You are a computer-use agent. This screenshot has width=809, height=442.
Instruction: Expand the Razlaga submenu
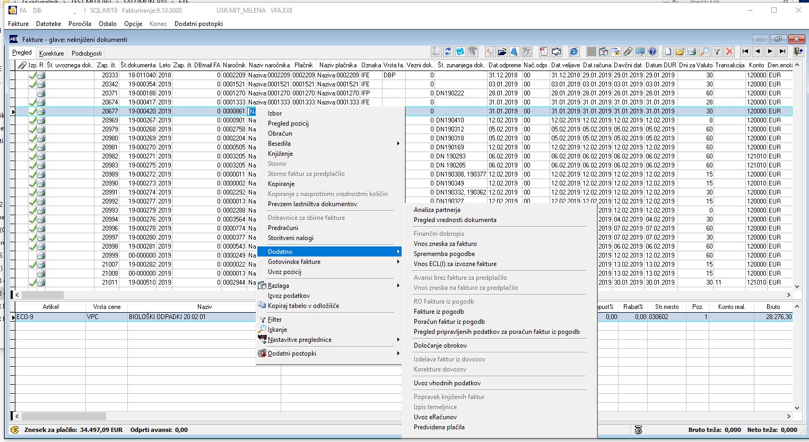[398, 286]
